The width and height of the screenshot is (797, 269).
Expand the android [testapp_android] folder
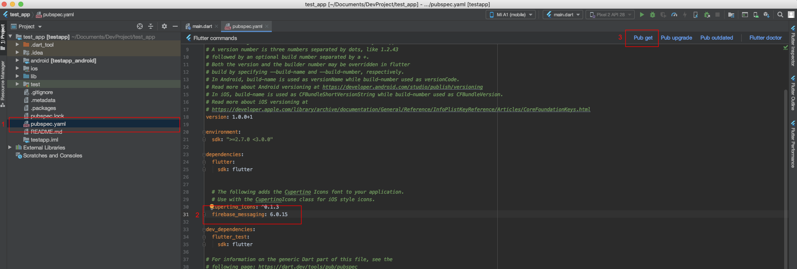click(x=17, y=60)
